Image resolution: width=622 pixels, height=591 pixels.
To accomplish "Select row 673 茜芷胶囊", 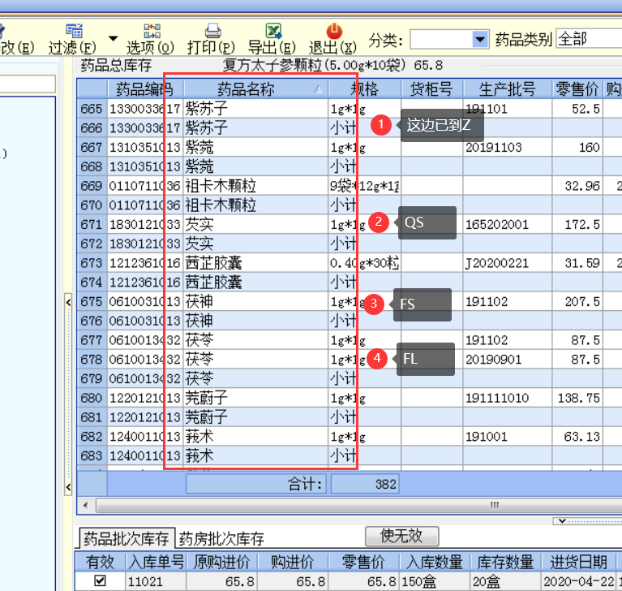I will [x=349, y=262].
